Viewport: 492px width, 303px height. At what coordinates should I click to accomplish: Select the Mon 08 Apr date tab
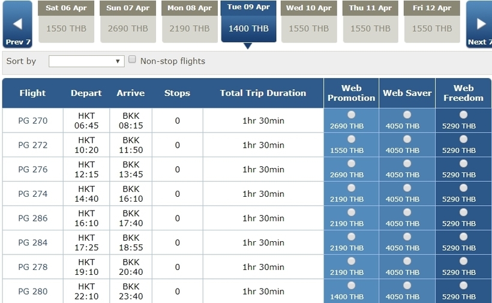(x=190, y=22)
